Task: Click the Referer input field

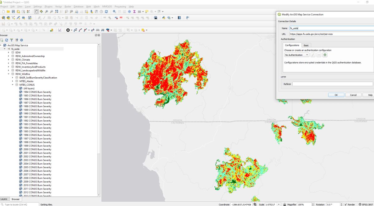Action: [332, 84]
